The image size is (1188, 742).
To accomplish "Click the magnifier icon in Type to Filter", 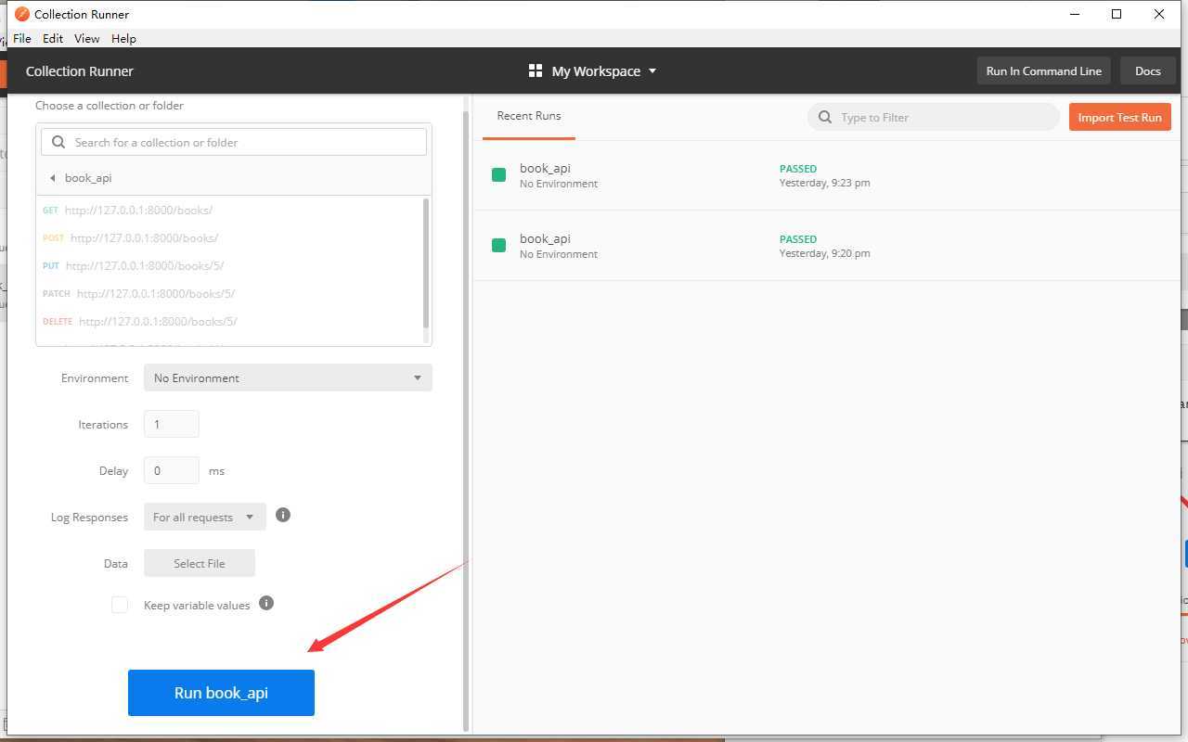I will tap(825, 117).
